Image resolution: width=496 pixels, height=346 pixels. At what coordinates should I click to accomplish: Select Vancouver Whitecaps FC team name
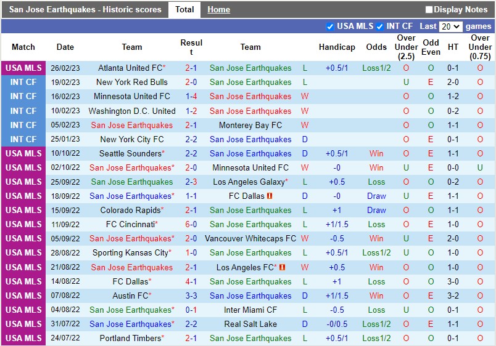[x=250, y=239]
